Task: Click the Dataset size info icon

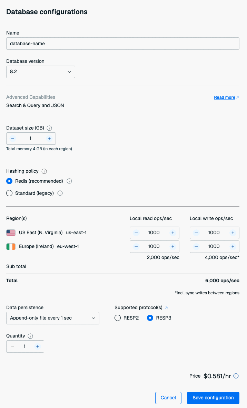Action: tap(49, 128)
